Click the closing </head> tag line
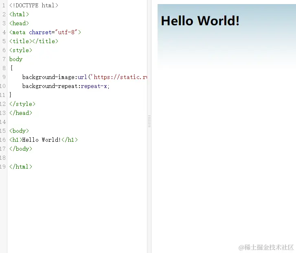Screen dimensions: 296x253 point(21,113)
